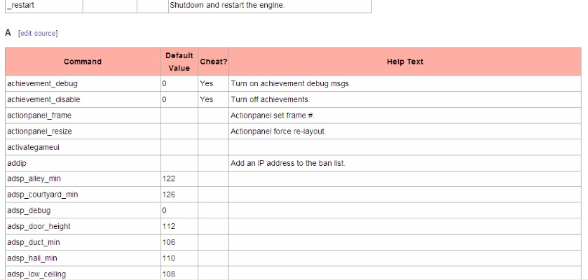Click the Help Text column header
Screen dimensions: 588x280
coord(404,62)
